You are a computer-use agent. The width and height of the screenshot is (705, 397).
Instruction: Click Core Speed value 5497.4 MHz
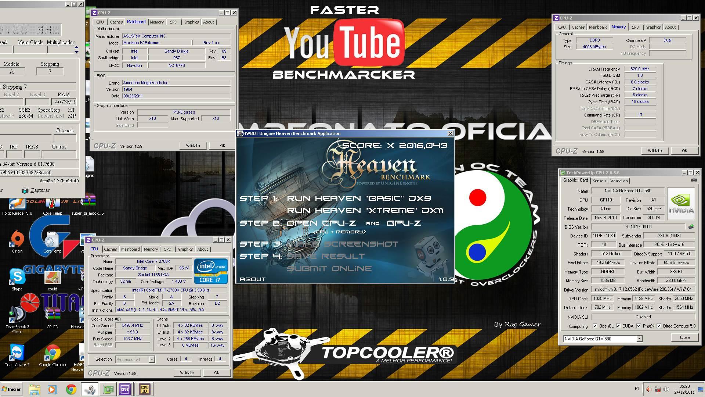pyautogui.click(x=132, y=325)
